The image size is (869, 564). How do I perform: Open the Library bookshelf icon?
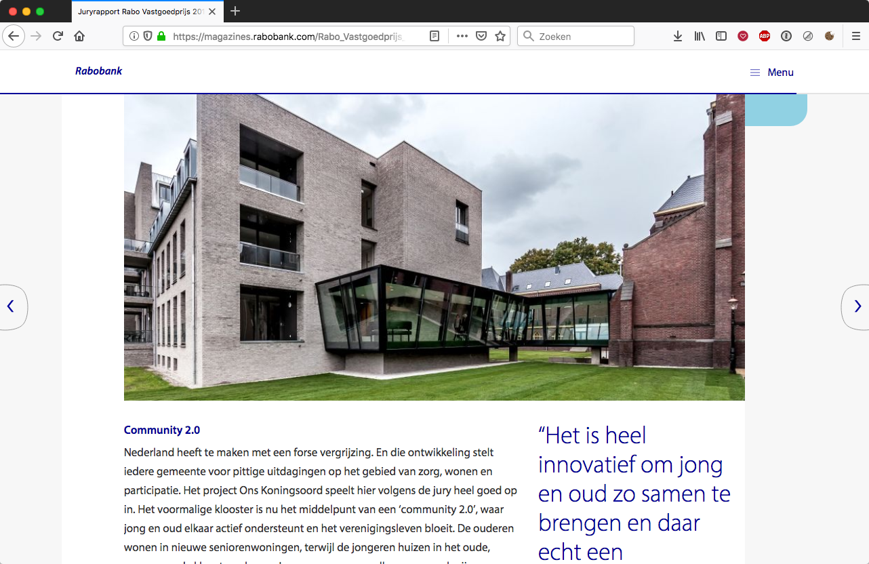[700, 37]
